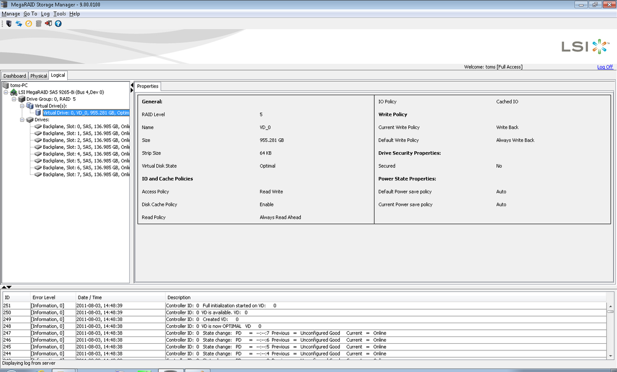Viewport: 617px width, 372px height.
Task: Click the log database toolbar icon
Action: click(39, 23)
